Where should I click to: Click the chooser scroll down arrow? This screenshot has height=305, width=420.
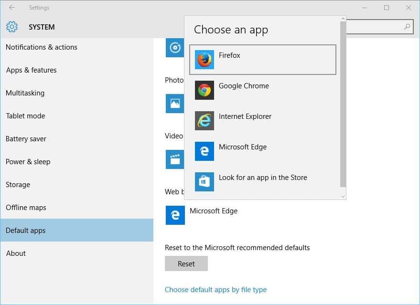(343, 196)
